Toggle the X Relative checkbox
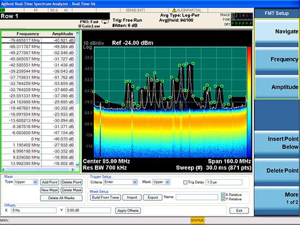The image size is (300, 225). [x=223, y=195]
